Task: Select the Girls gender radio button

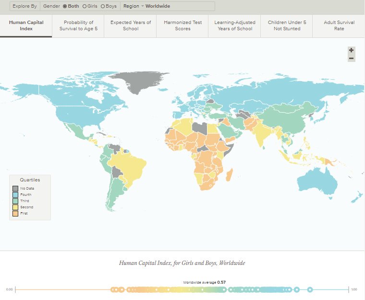Action: (x=85, y=6)
